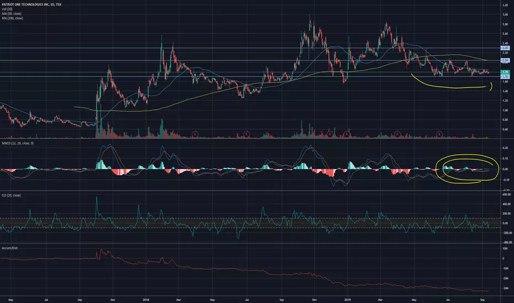Open the earnings marker in April 2019
Image resolution: width=514 pixels, height=303 pixels.
397,134
